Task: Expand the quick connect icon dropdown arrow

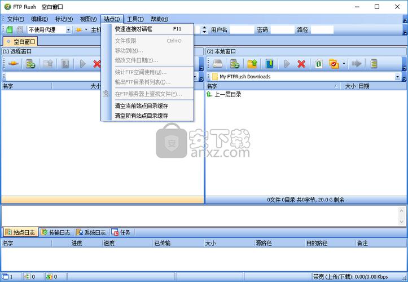Action: click(86, 30)
